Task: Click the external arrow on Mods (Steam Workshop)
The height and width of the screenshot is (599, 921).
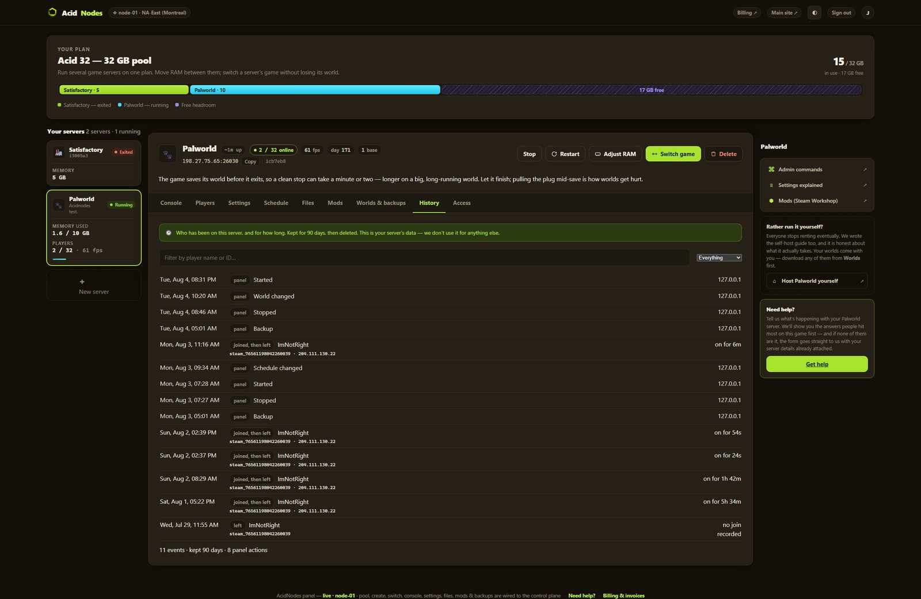Action: click(865, 201)
